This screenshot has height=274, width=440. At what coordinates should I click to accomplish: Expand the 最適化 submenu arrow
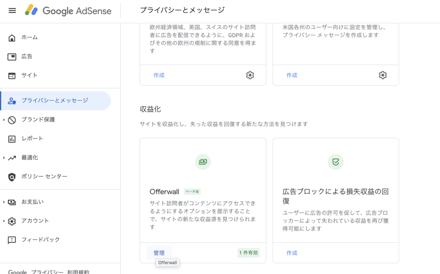[4, 158]
